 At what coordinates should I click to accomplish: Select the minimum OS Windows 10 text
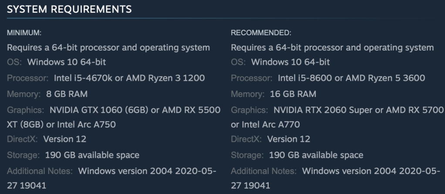(x=67, y=62)
